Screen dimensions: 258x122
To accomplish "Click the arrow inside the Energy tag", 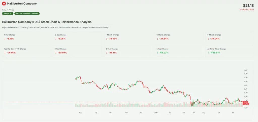I will [11, 14].
